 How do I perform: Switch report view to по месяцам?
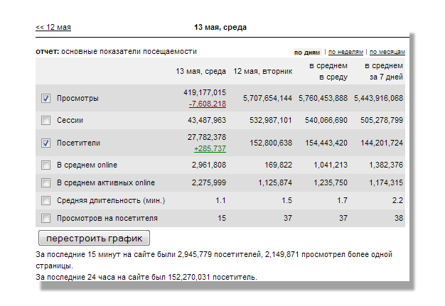click(387, 52)
